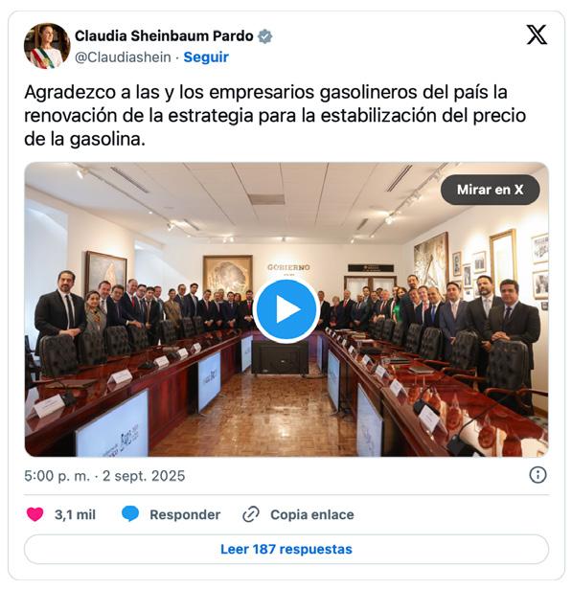The width and height of the screenshot is (572, 589).
Task: Like the tweet with the pink heart icon
Action: pos(34,514)
